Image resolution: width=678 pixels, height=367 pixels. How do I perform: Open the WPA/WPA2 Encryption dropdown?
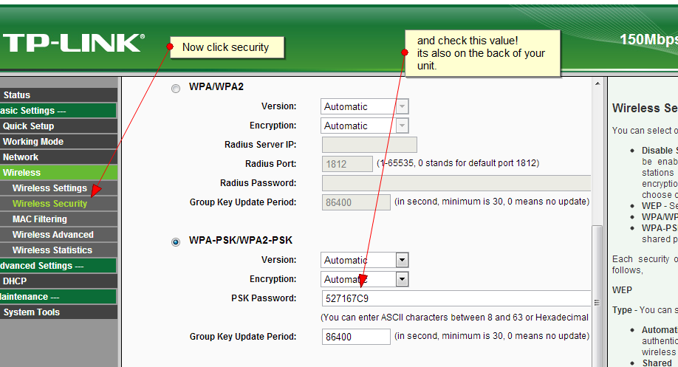tap(365, 126)
